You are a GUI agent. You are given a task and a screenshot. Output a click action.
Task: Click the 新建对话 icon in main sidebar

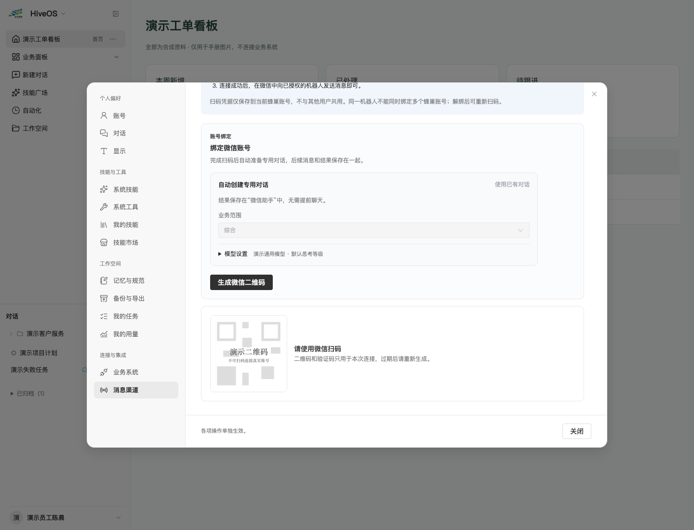pos(16,75)
